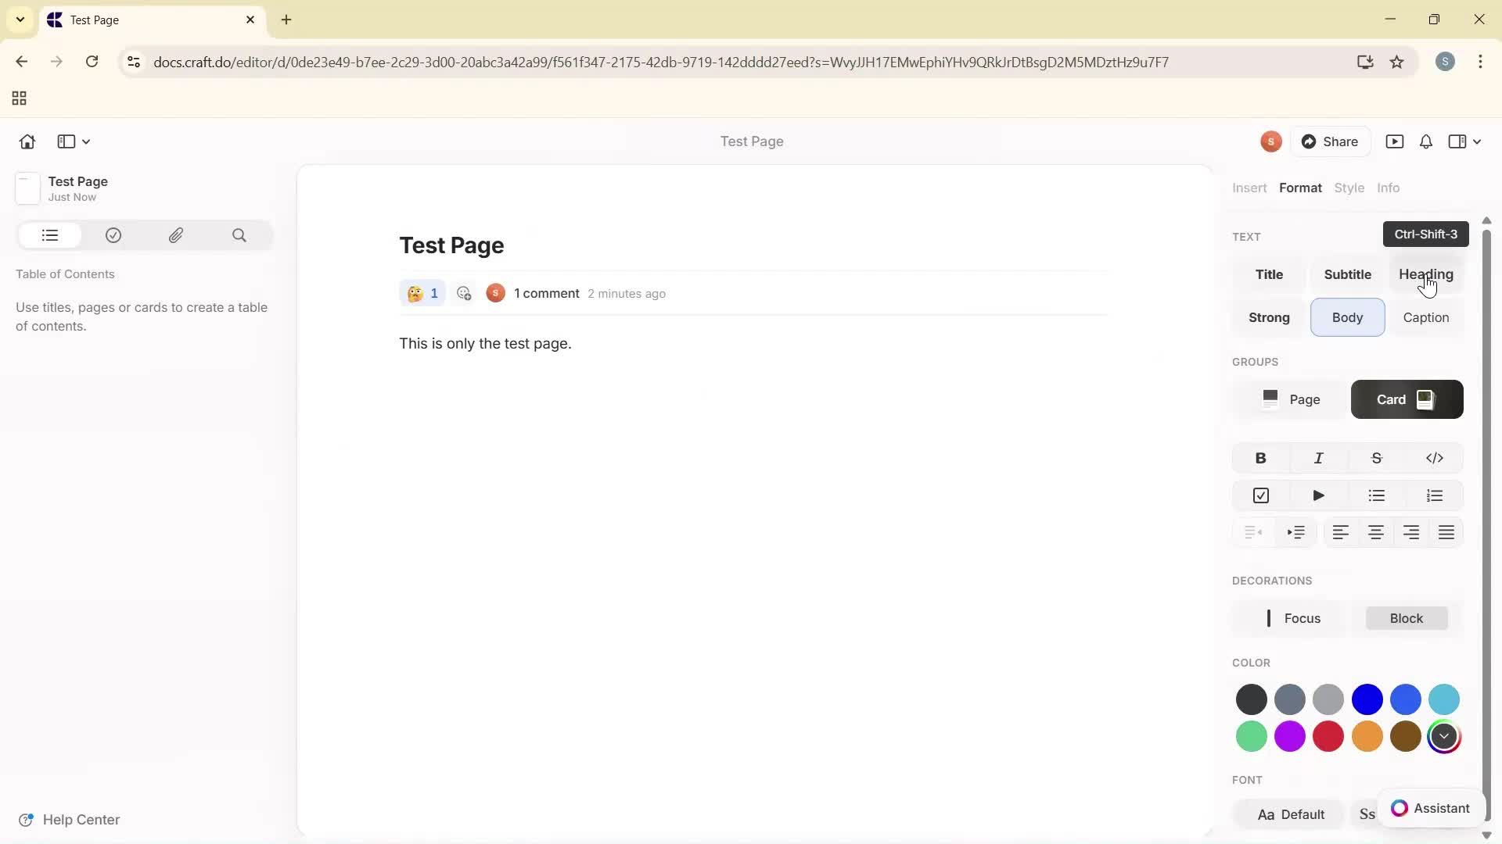Apply strikethrough formatting
The image size is (1502, 844).
[1376, 458]
